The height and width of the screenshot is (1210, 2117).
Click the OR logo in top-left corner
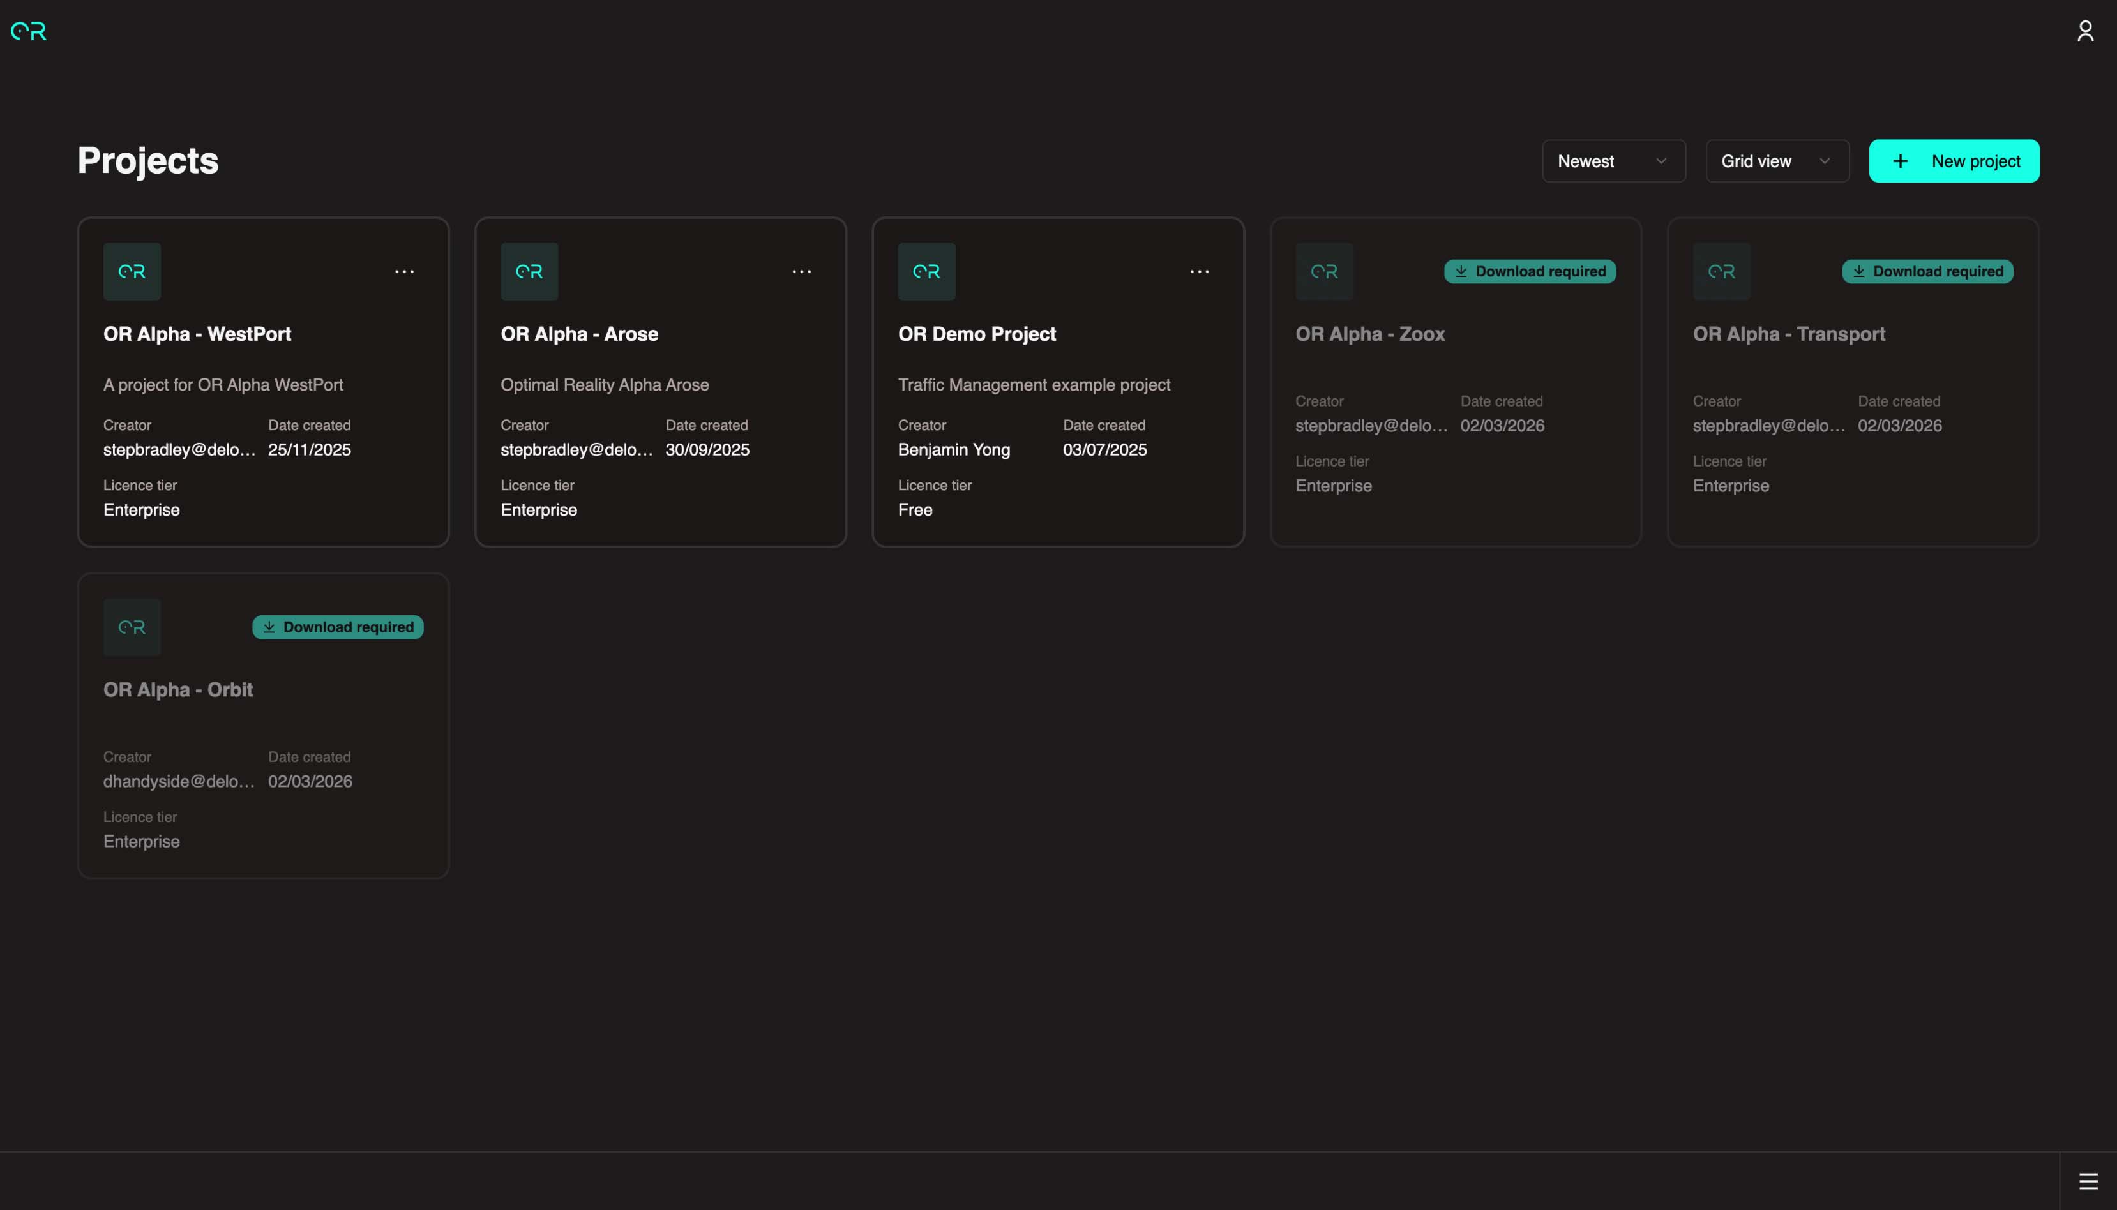[x=28, y=31]
